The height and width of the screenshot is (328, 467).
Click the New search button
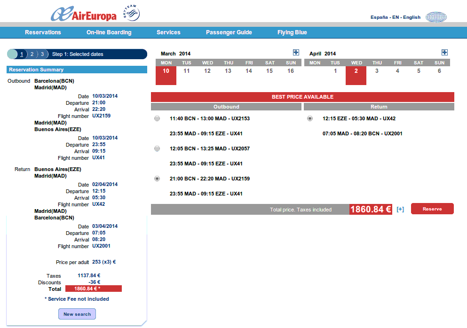[x=77, y=314]
